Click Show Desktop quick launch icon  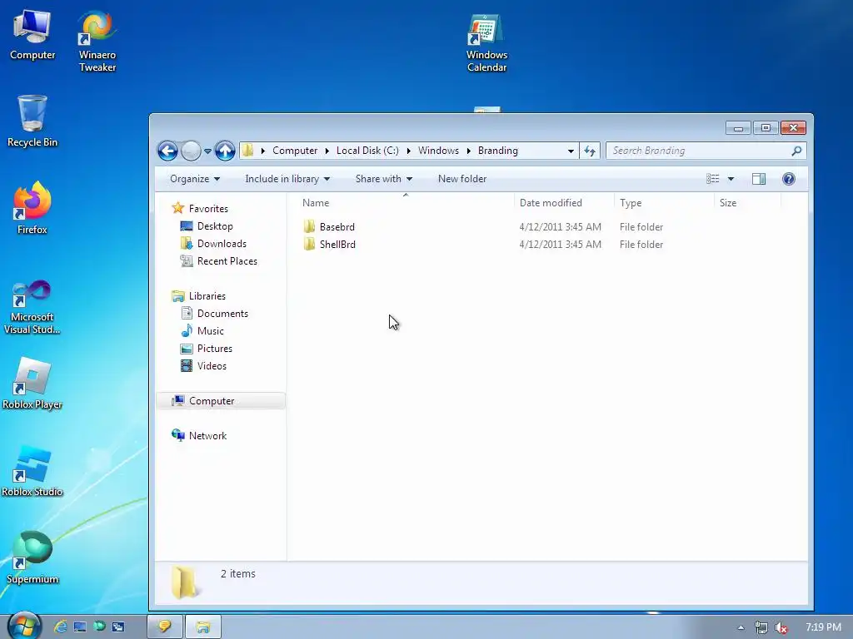pos(80,627)
